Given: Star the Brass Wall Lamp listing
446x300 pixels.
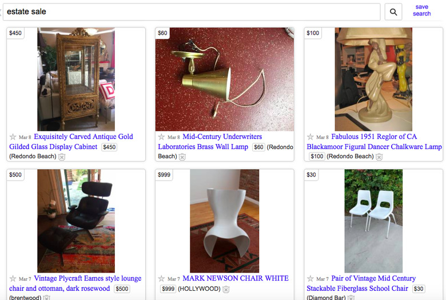Looking at the screenshot, I should click(x=162, y=137).
